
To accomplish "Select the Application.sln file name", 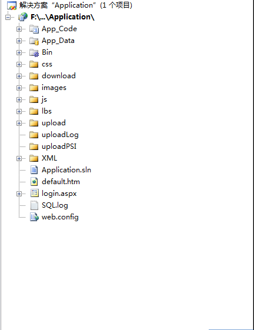I will (66, 170).
